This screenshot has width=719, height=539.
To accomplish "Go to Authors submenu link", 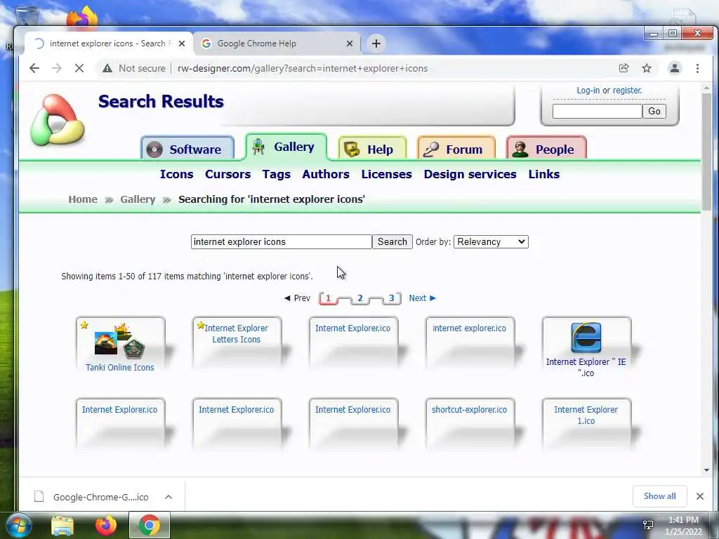I will (x=326, y=174).
